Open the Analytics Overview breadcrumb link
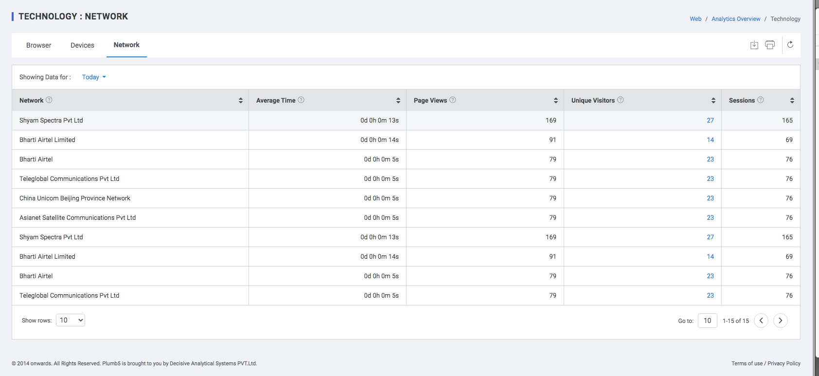819x376 pixels. [x=736, y=19]
